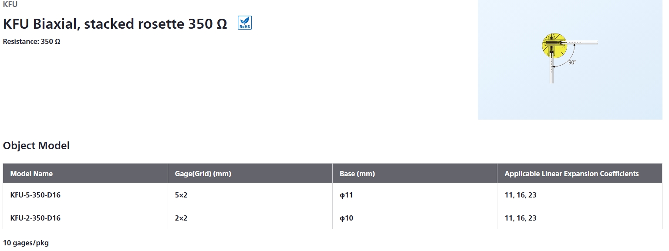Select the KFU-5-350-D16 model name
The image size is (669, 251).
click(x=35, y=195)
